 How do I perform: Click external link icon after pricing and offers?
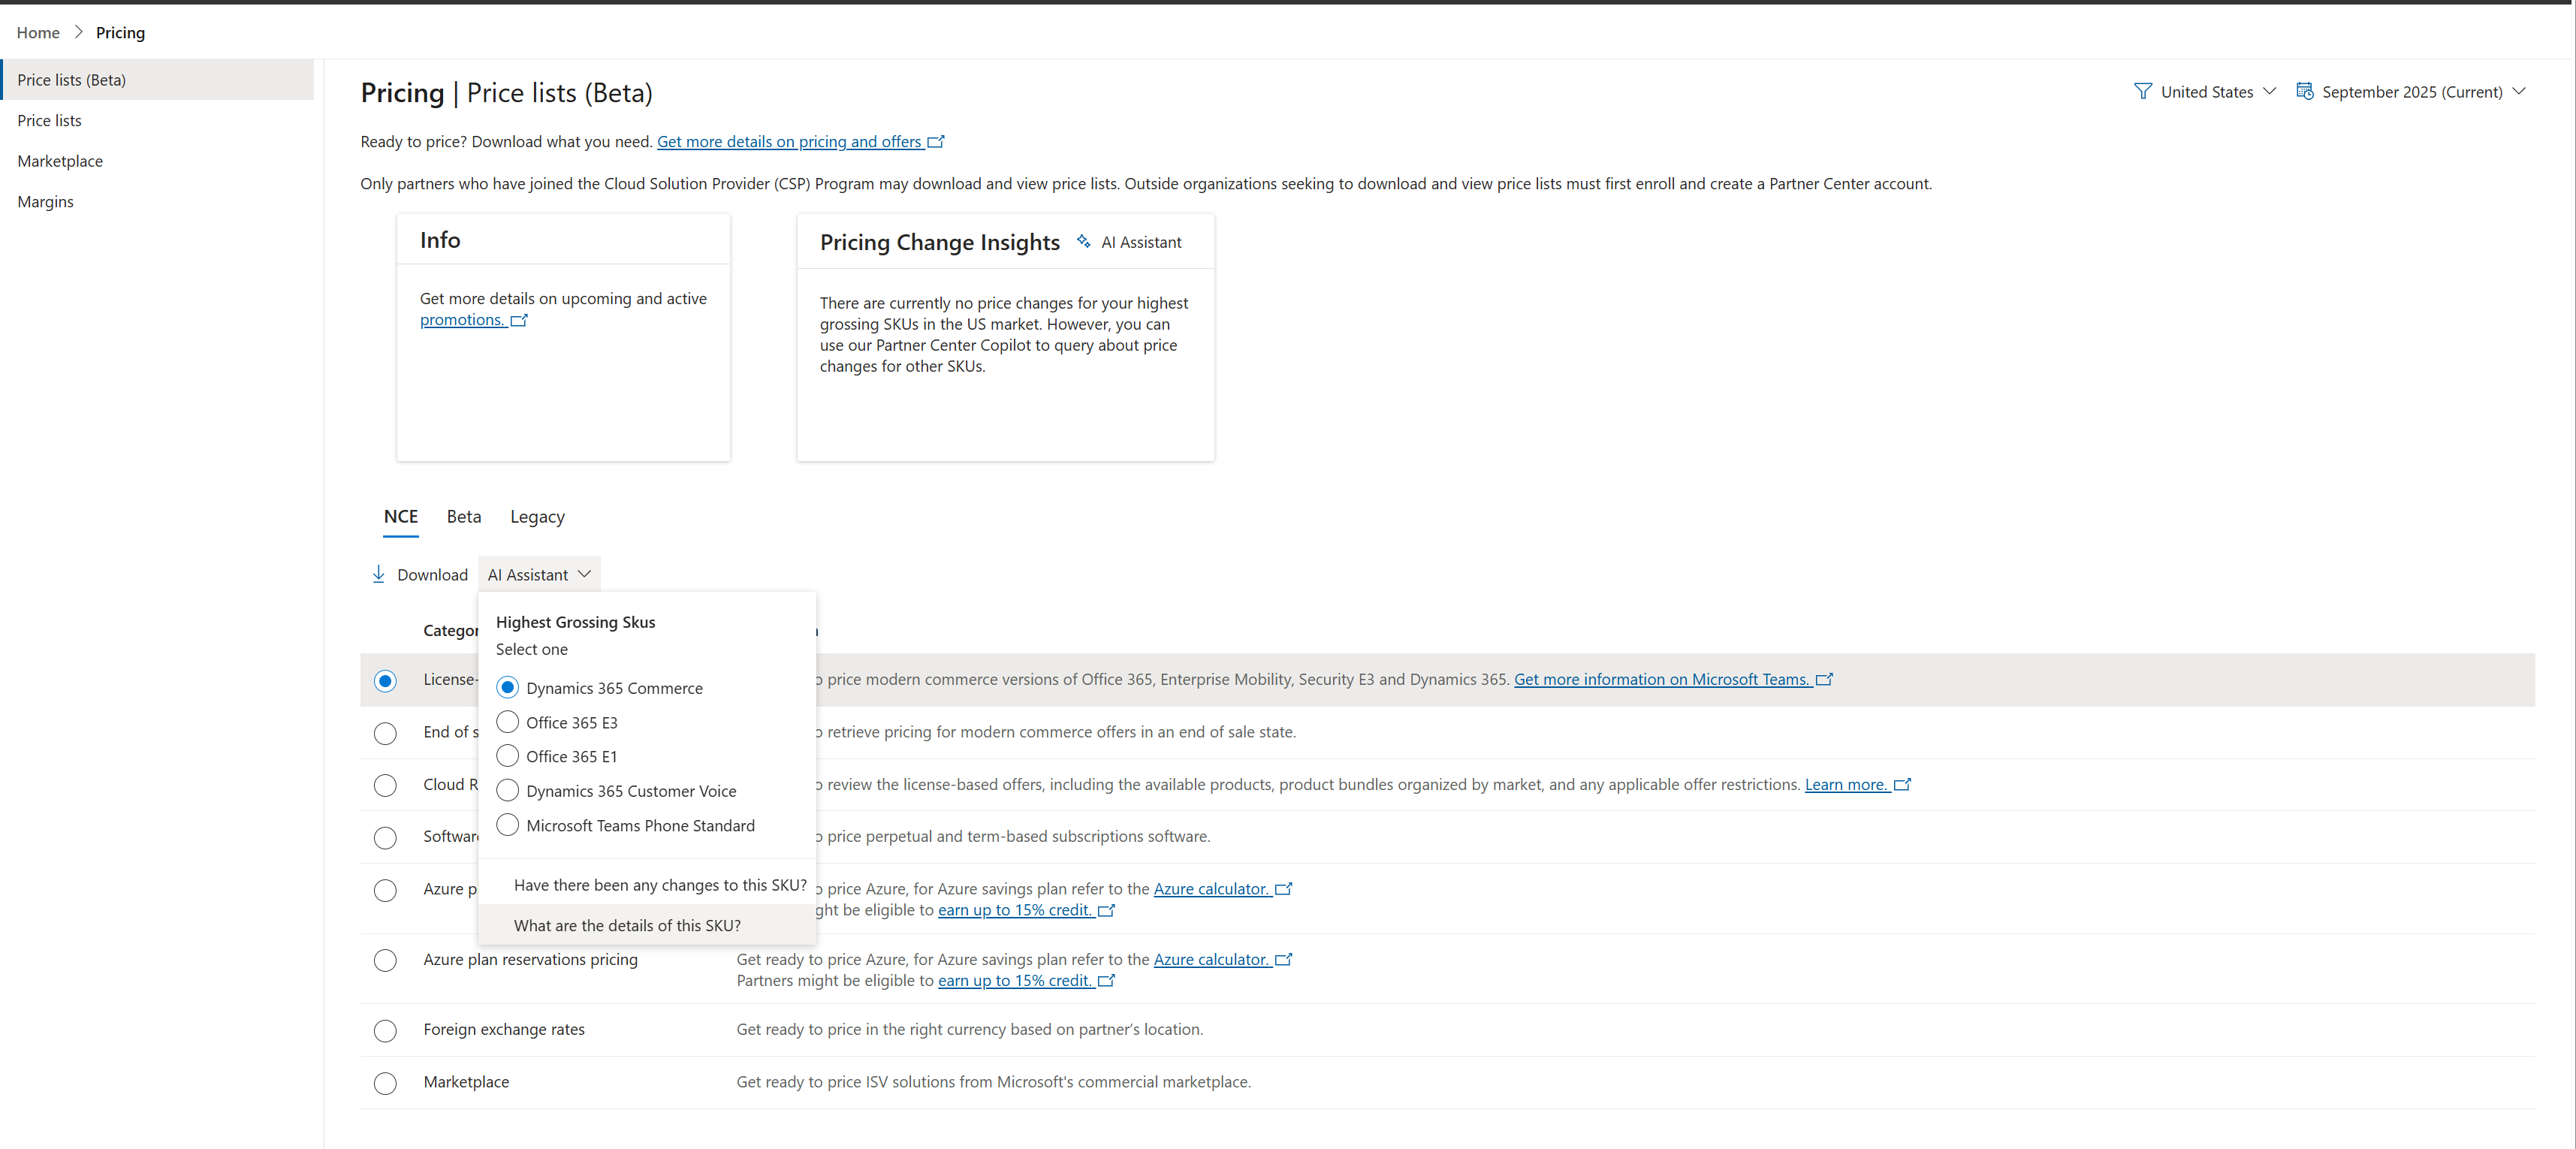coord(936,142)
